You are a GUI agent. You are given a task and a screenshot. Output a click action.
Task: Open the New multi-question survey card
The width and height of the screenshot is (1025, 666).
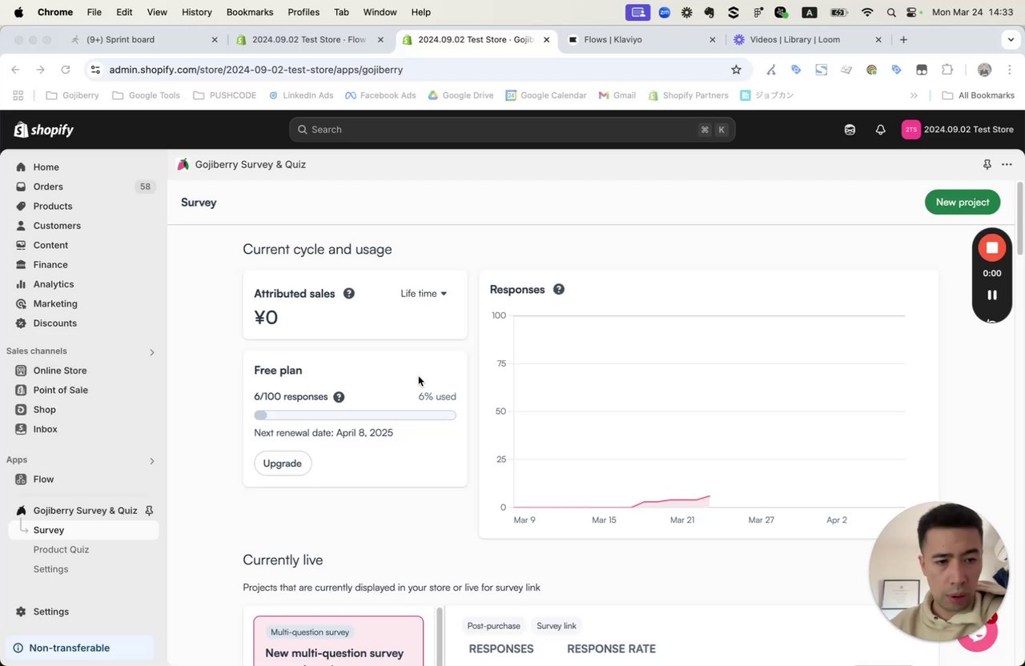[339, 641]
